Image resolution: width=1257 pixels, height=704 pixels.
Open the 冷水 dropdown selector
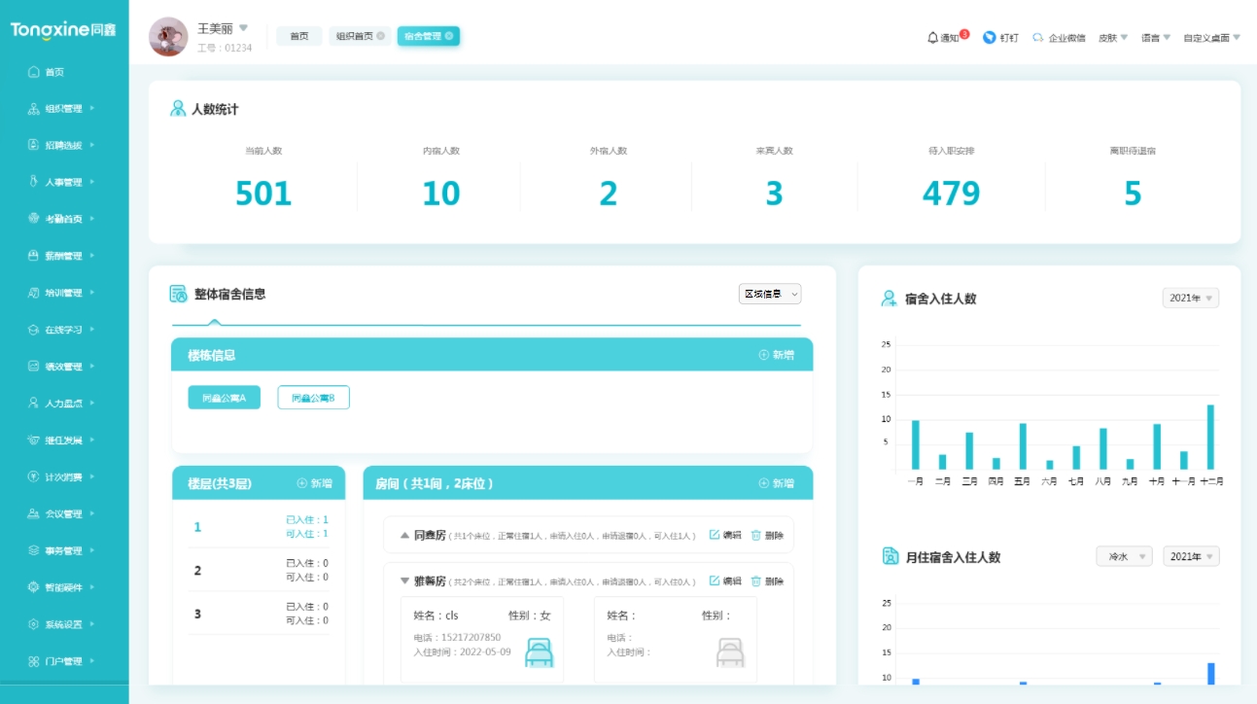[1124, 555]
